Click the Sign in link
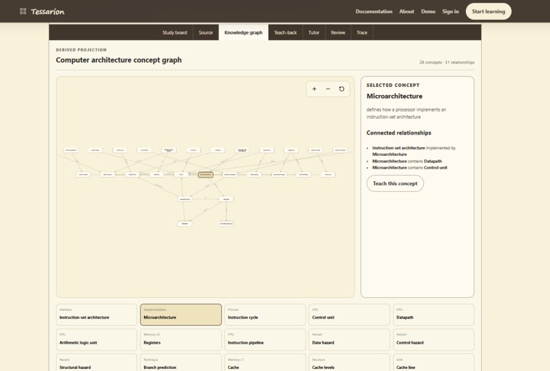 pos(450,11)
